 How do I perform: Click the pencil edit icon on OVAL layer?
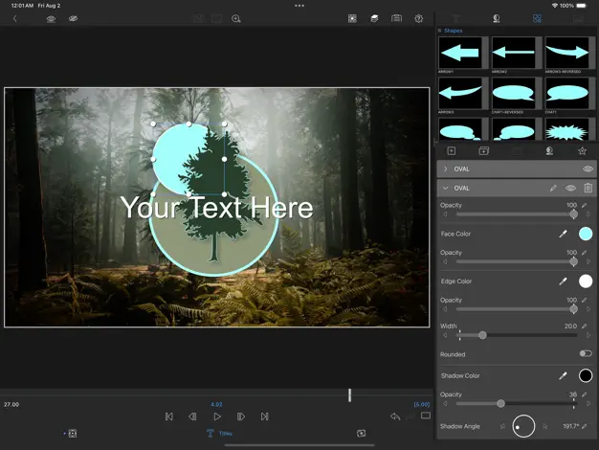point(553,189)
